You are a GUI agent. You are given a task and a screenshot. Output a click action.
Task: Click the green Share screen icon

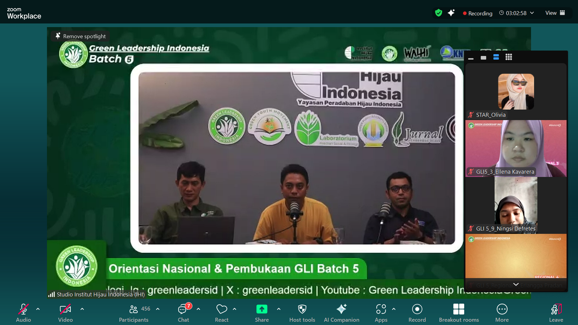click(x=262, y=309)
